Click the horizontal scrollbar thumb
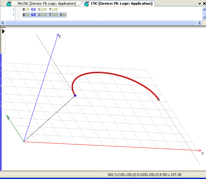Screen dimensions: 206x179 [101, 23]
